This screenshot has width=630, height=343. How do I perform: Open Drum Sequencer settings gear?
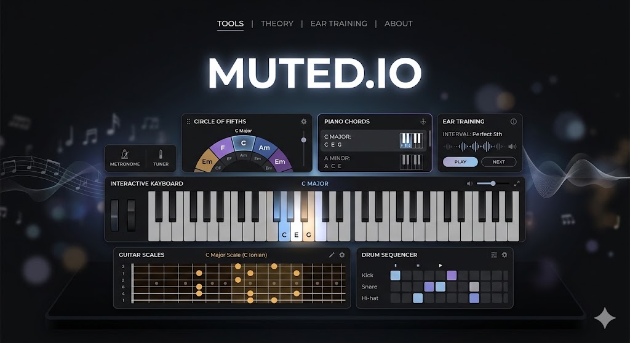pos(504,255)
